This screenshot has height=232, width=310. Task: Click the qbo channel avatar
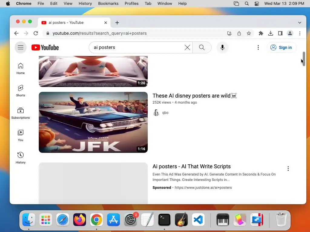[x=156, y=113]
